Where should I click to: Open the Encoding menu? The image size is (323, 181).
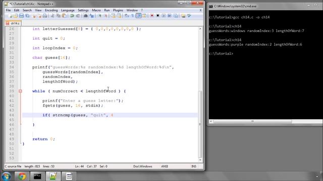51,10
